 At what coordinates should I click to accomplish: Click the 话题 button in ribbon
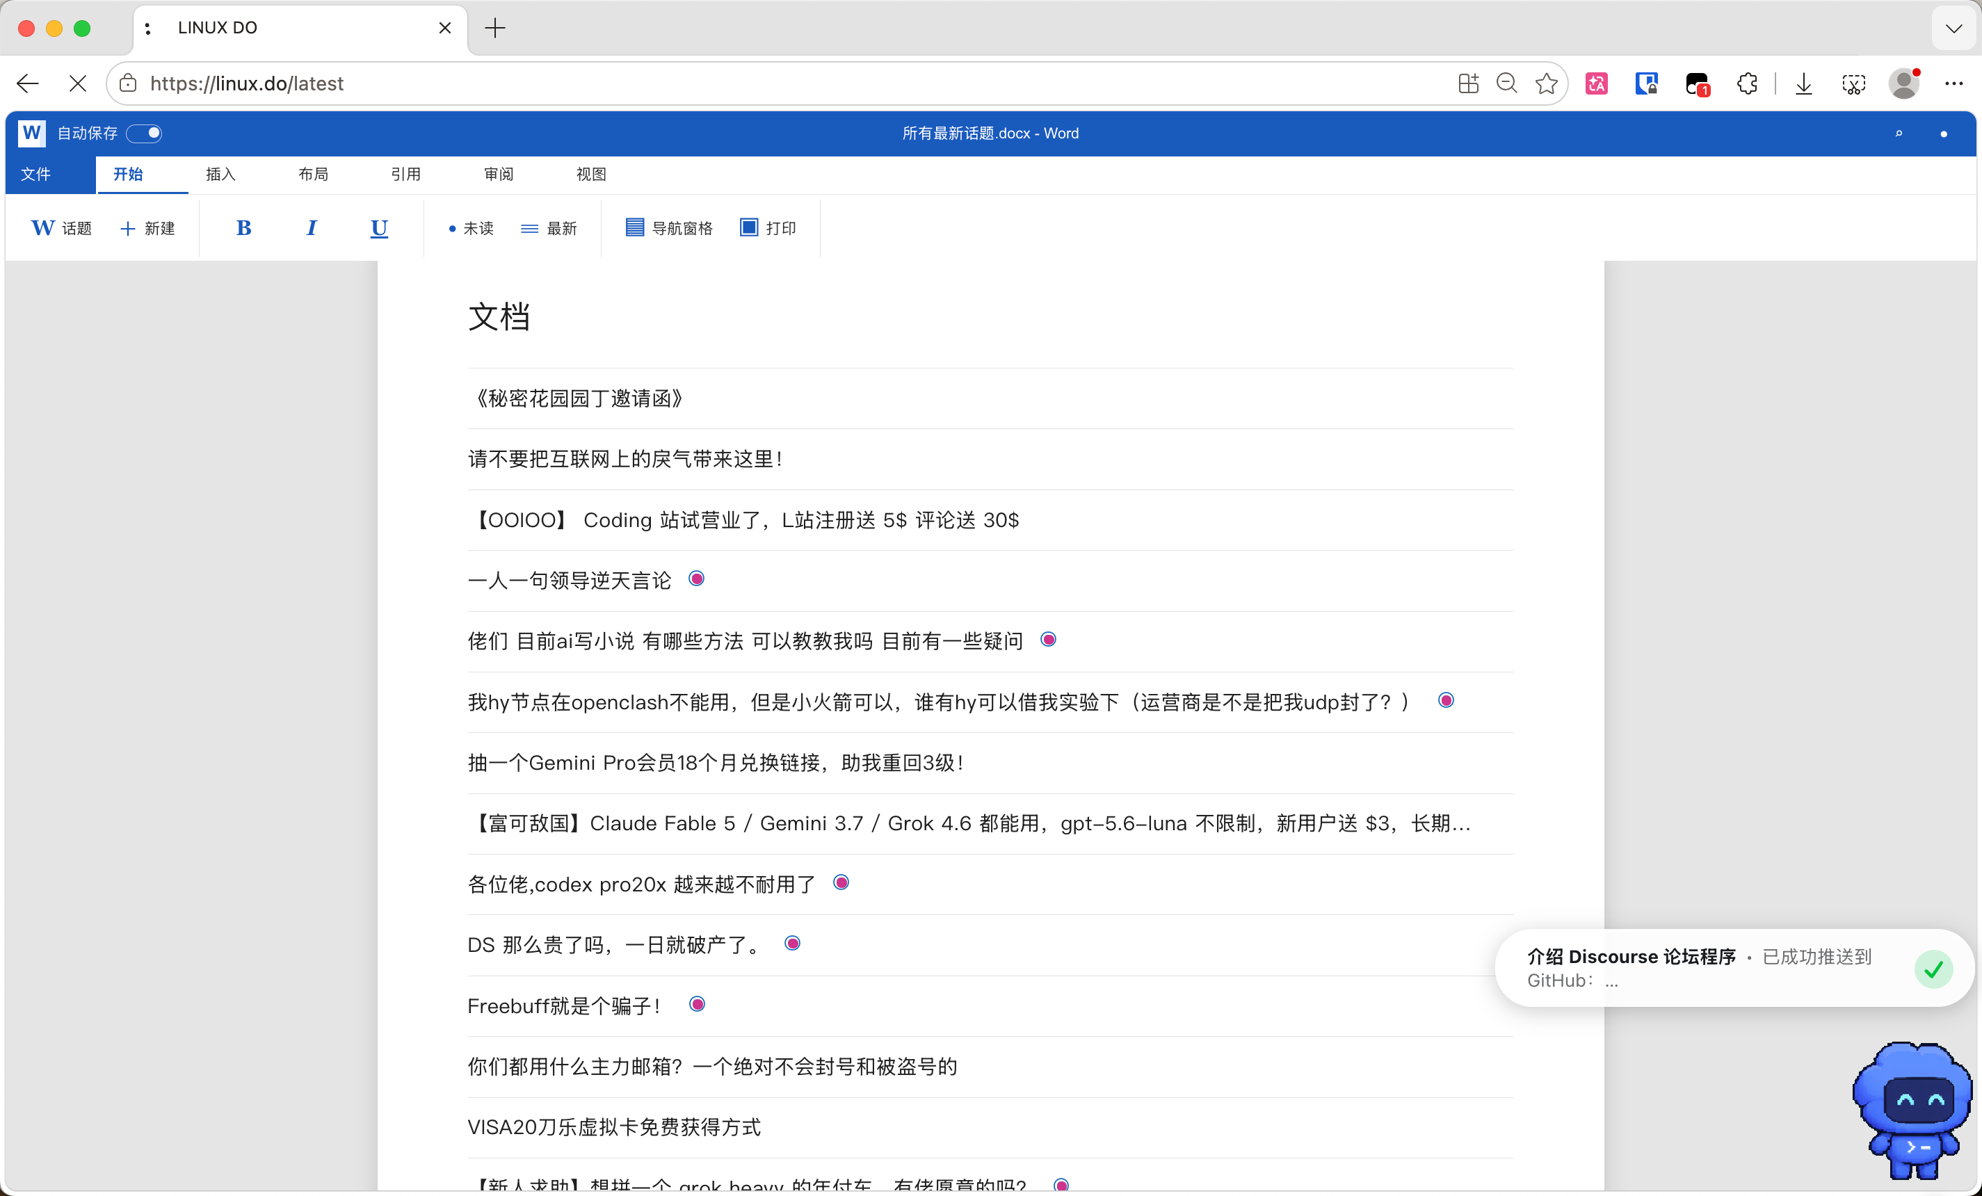coord(61,229)
